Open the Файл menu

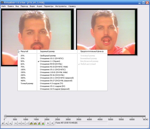click(3, 6)
